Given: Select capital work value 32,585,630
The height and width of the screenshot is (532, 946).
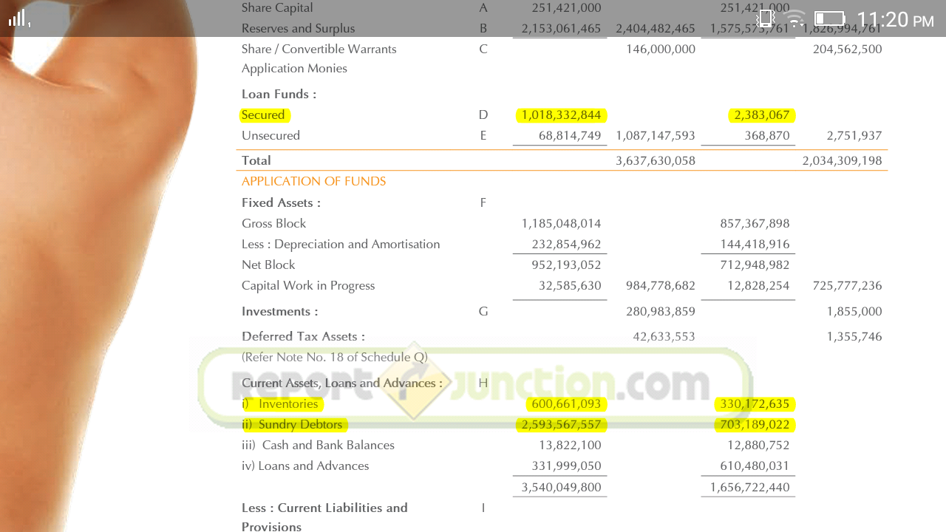Looking at the screenshot, I should coord(570,286).
